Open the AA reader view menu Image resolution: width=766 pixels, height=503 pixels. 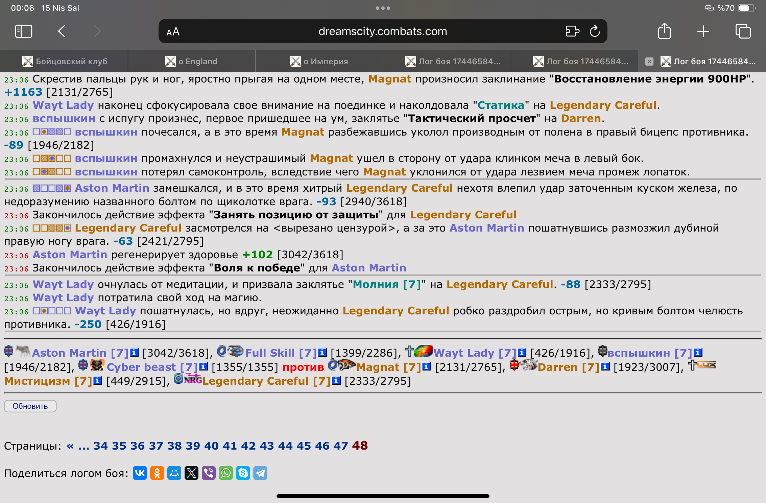pos(173,32)
